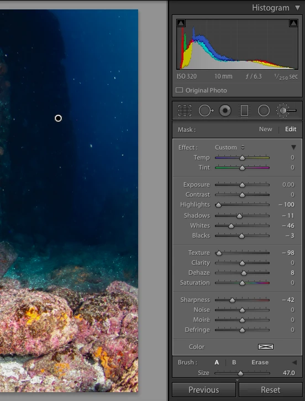This screenshot has width=305, height=401.
Task: Click the 10 mm focal length readout
Action: point(223,76)
